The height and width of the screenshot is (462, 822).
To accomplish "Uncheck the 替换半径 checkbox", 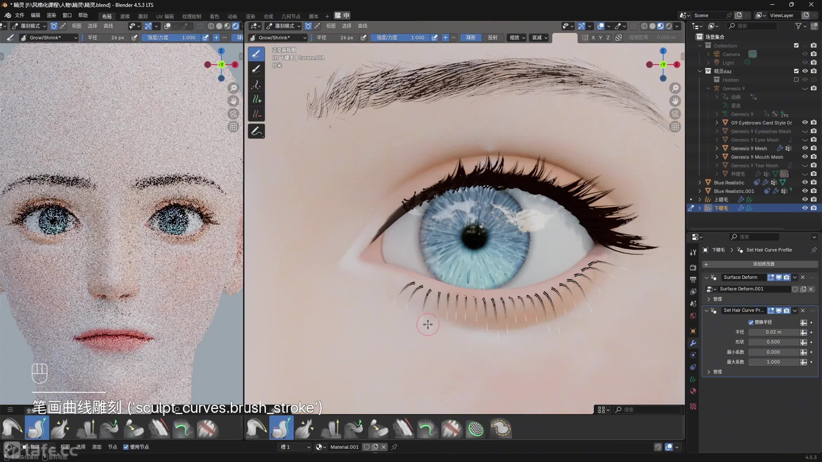I will [751, 322].
